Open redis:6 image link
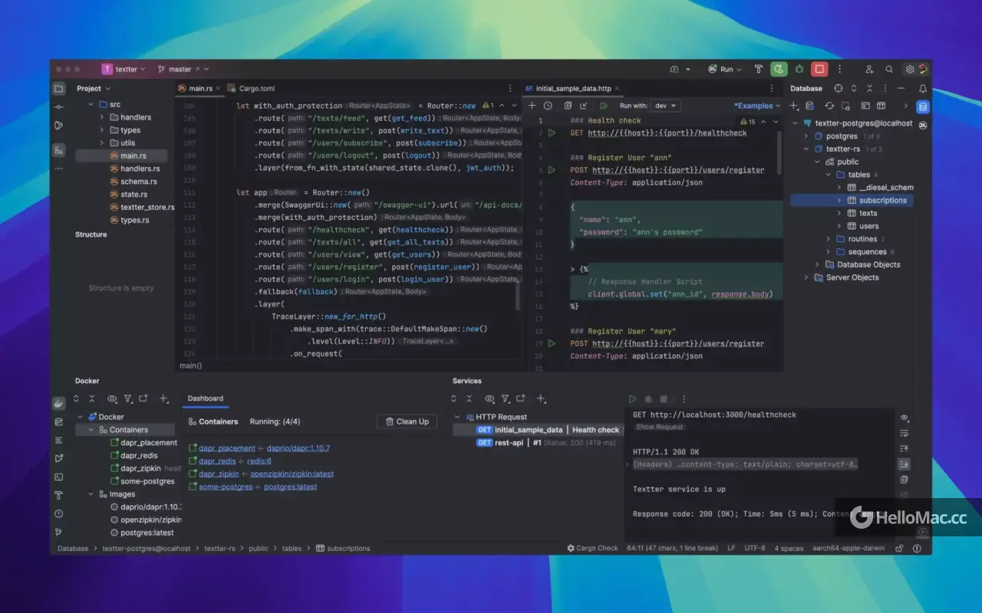This screenshot has height=613, width=982. (259, 461)
